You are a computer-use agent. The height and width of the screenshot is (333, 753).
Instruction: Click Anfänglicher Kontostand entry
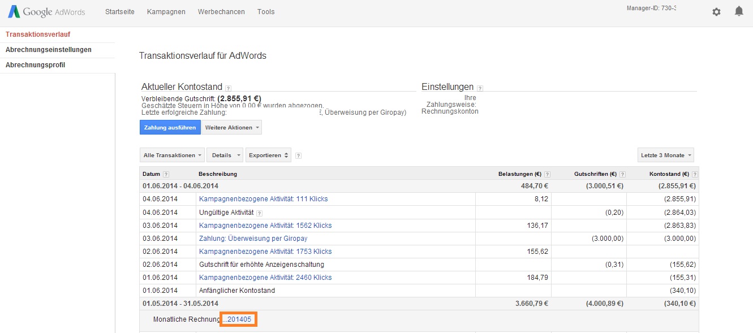point(237,291)
